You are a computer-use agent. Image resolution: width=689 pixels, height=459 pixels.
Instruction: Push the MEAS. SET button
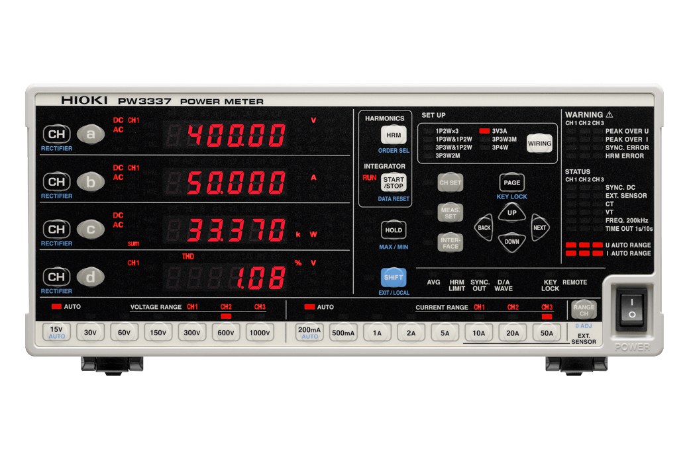(450, 213)
